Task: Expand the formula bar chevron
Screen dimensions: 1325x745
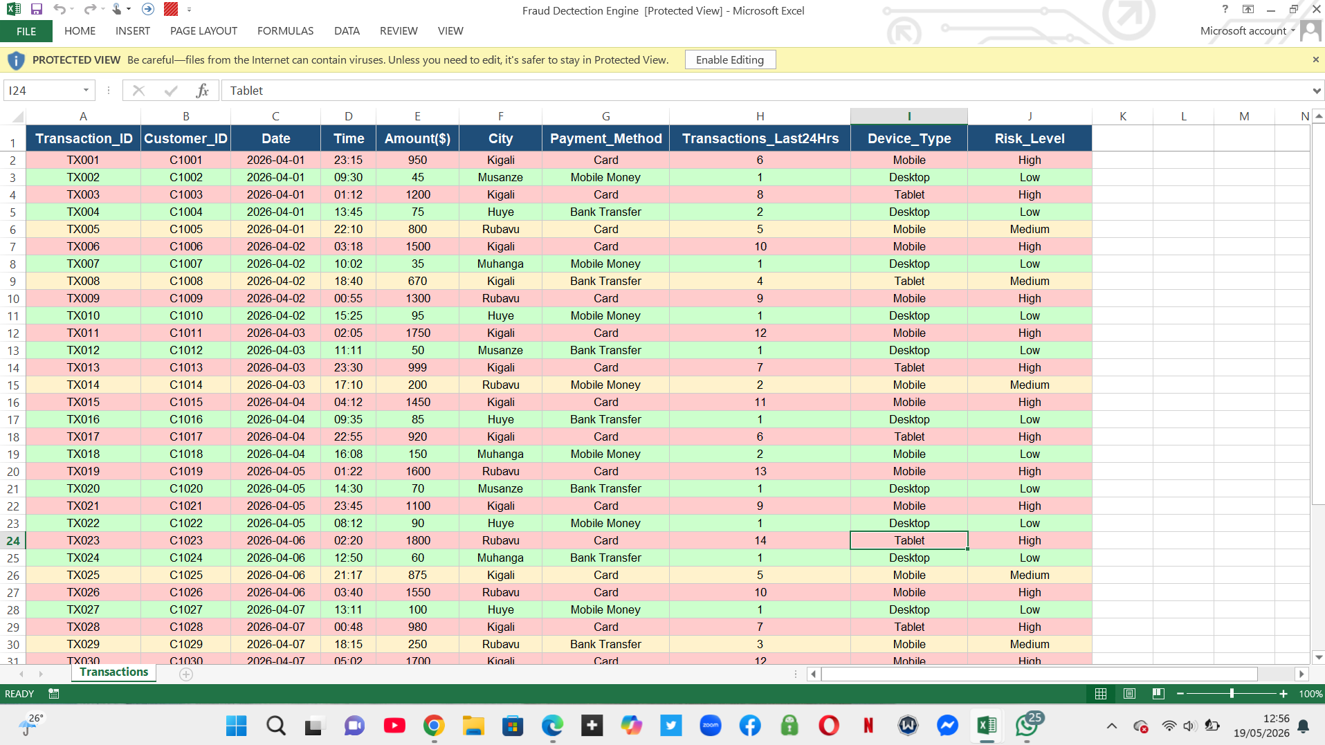Action: coord(1316,91)
